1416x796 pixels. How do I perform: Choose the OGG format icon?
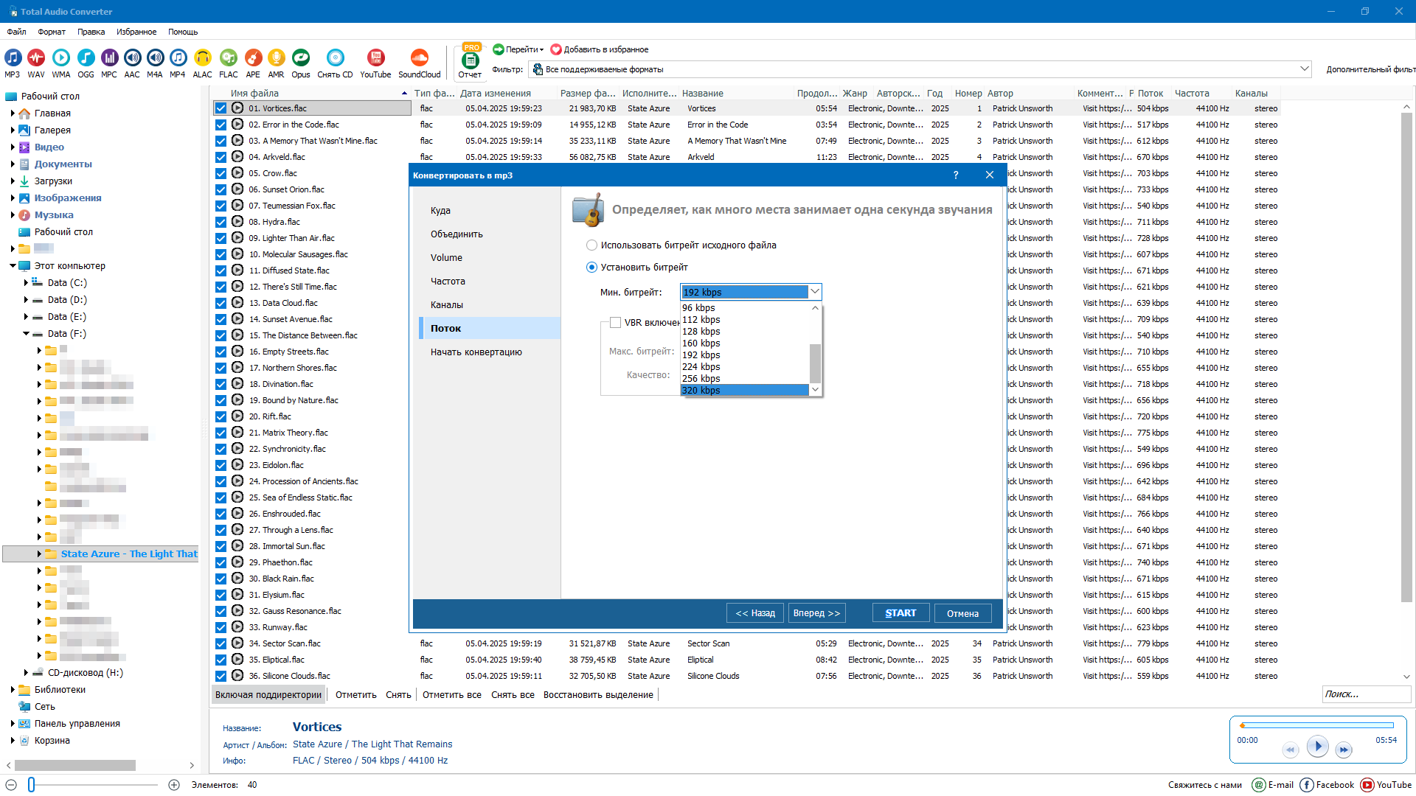(x=86, y=58)
